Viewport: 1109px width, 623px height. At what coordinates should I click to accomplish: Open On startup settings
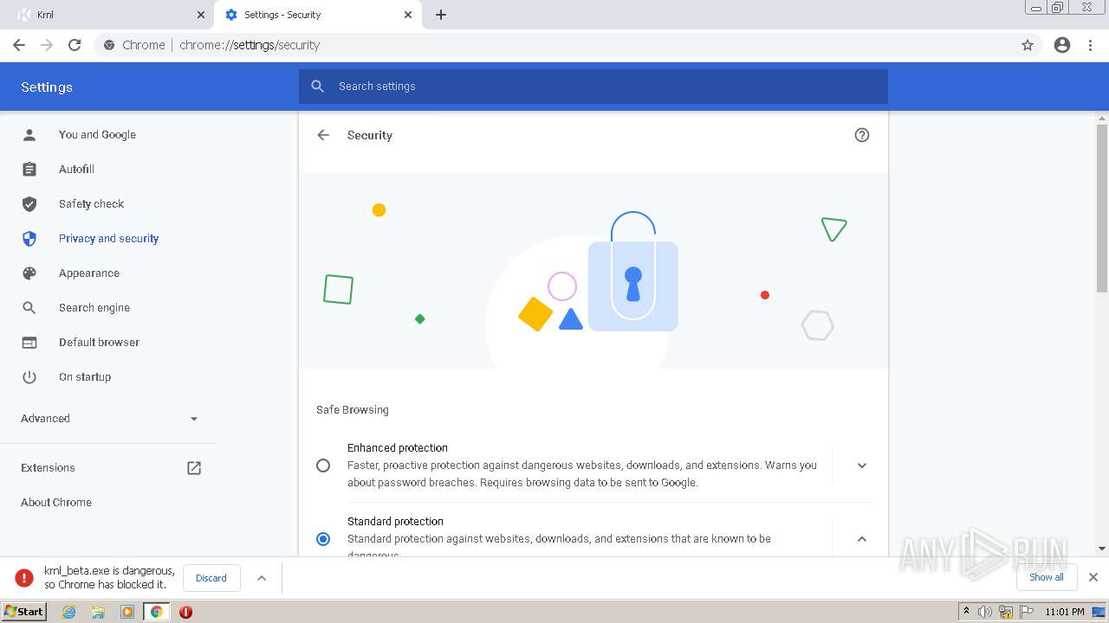pyautogui.click(x=85, y=377)
